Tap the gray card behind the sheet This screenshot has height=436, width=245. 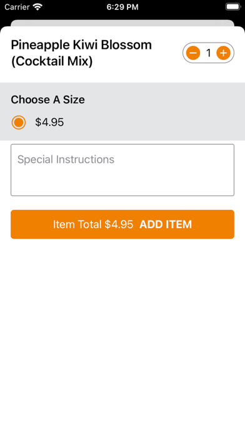122,23
